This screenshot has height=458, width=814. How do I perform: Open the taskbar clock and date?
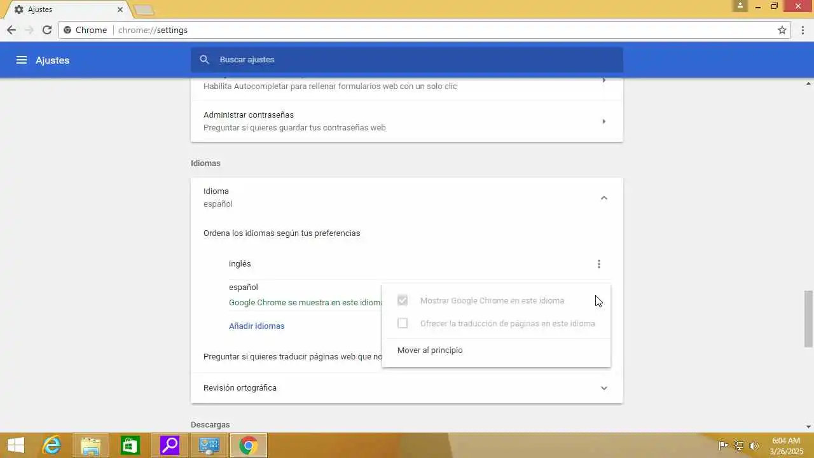click(x=786, y=446)
